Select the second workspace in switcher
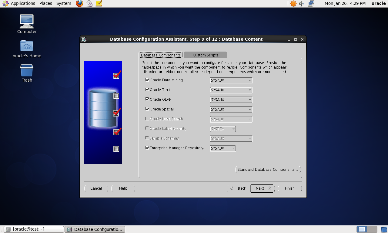This screenshot has width=388, height=233. pos(372,229)
